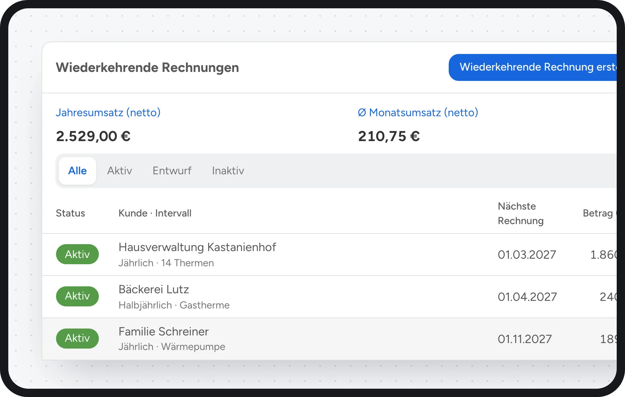Click the Aktiv badge for Bäckerei Lutz
The height and width of the screenshot is (397, 625).
(x=77, y=296)
